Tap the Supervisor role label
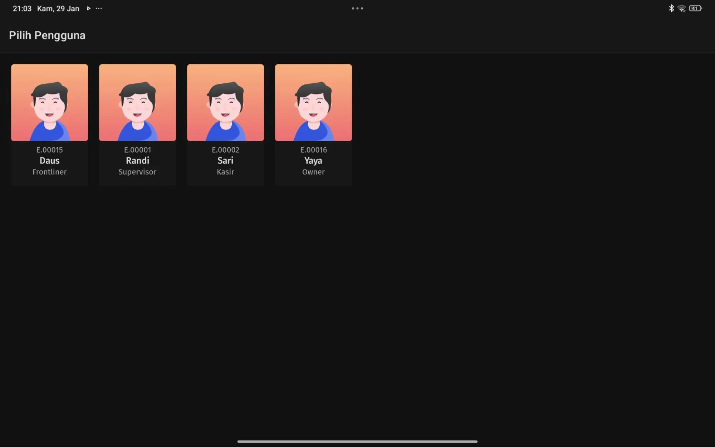 tap(137, 172)
